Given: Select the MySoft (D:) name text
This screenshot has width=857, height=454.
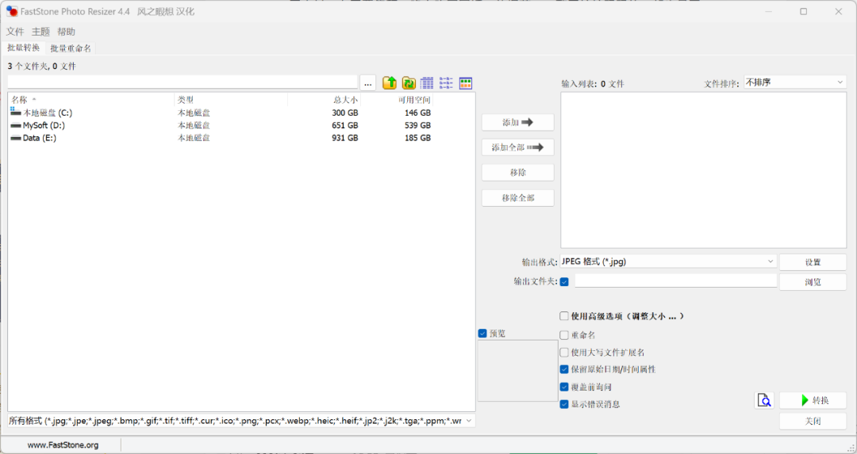Looking at the screenshot, I should click(44, 125).
